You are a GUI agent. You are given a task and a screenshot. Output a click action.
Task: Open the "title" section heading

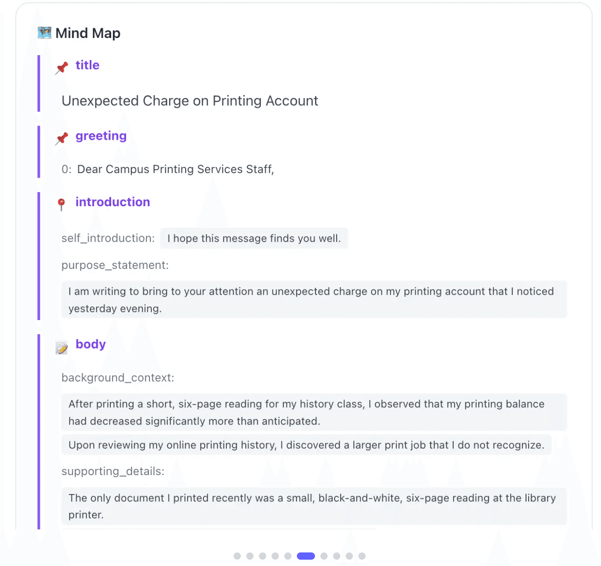87,65
